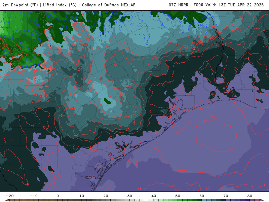Click the 0 label on the color scale
Screen dimensions: 269x202
pos(57,196)
